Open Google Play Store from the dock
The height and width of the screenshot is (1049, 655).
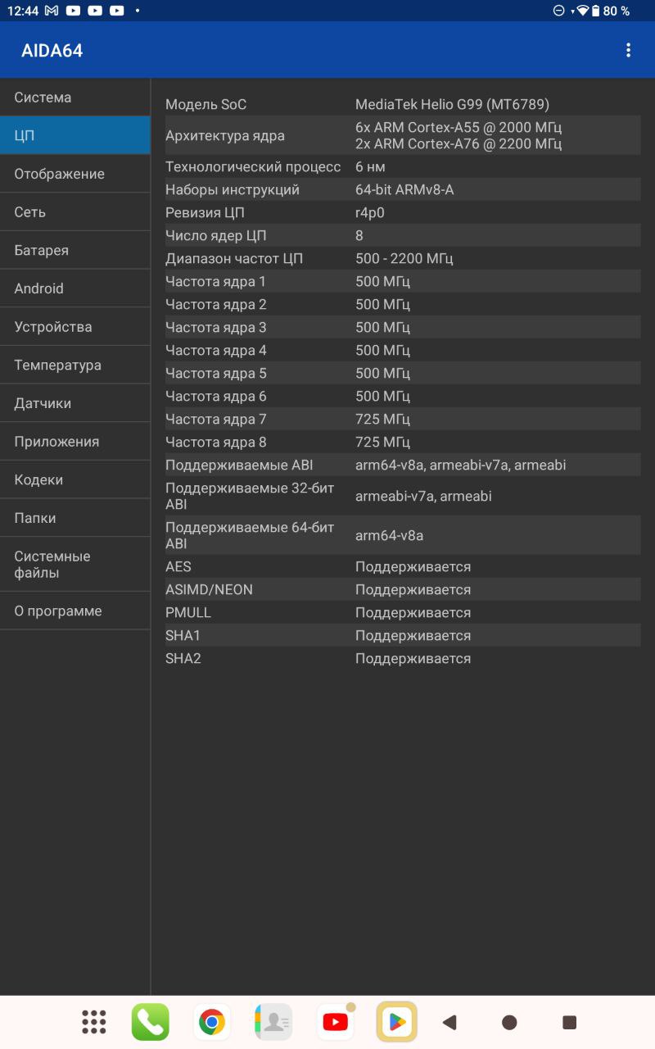tap(396, 1022)
